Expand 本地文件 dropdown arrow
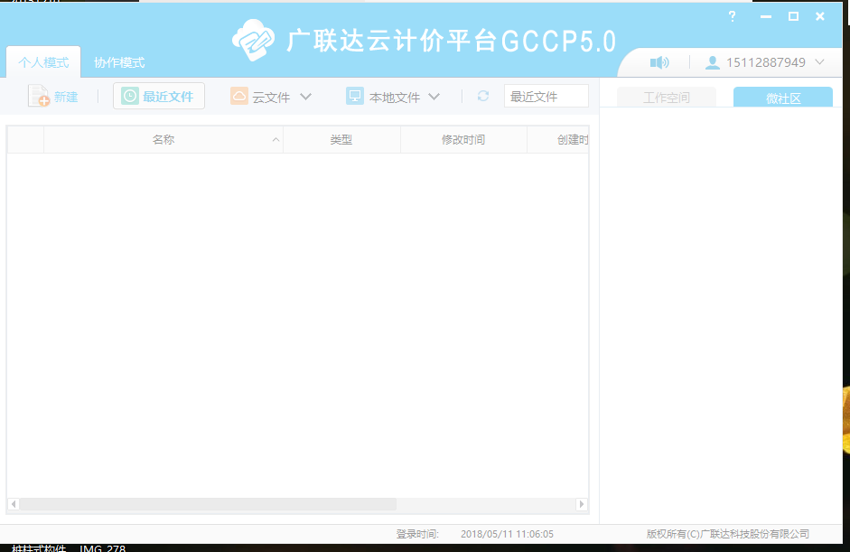This screenshot has width=850, height=552. (434, 97)
